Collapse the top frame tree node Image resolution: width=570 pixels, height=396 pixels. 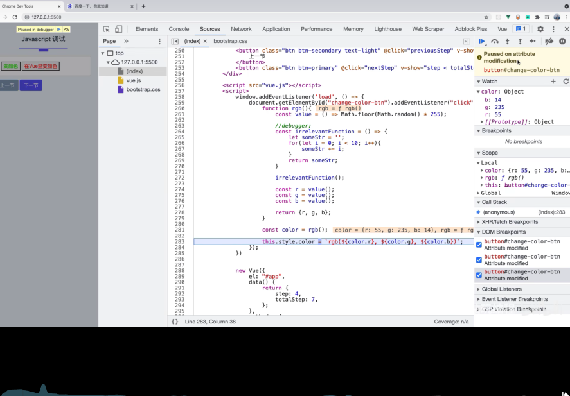coord(103,53)
